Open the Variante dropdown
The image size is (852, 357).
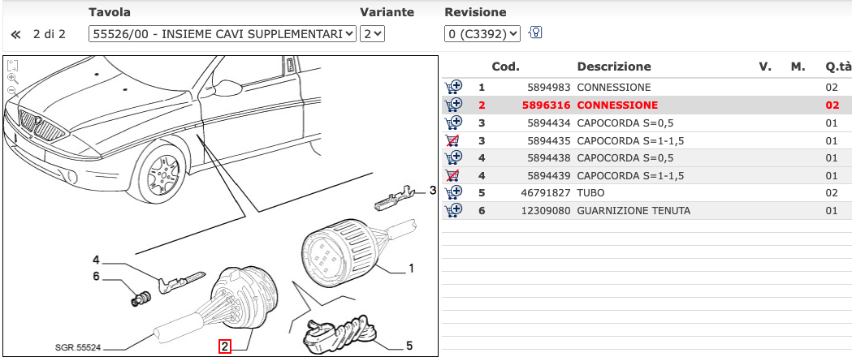(x=373, y=34)
